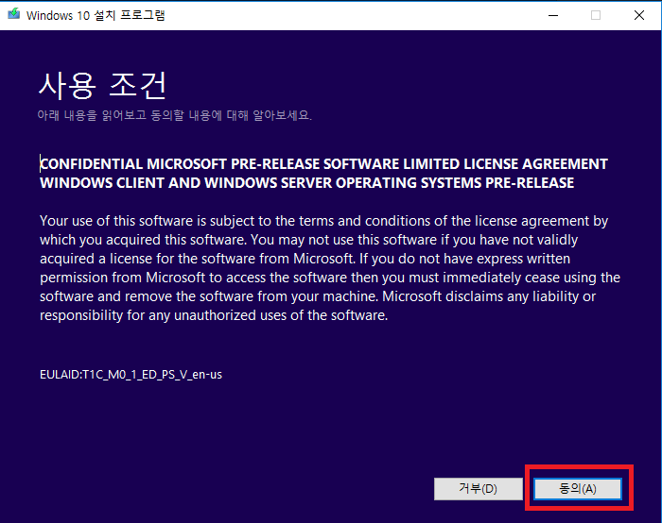Click the EULAID:T1C_M0_1_ED_PS_V_en-us text
This screenshot has height=523, width=662.
(131, 375)
